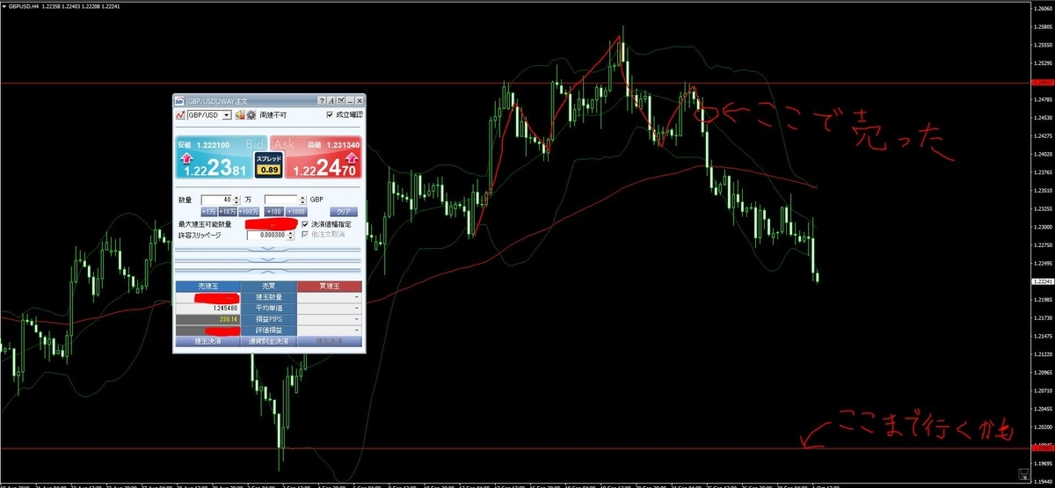Click the 売建玉 column header
This screenshot has width=1055, height=488.
[207, 287]
